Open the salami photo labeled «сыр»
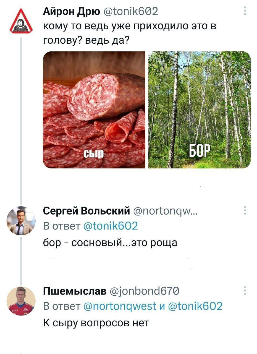The height and width of the screenshot is (354, 257). [94, 110]
